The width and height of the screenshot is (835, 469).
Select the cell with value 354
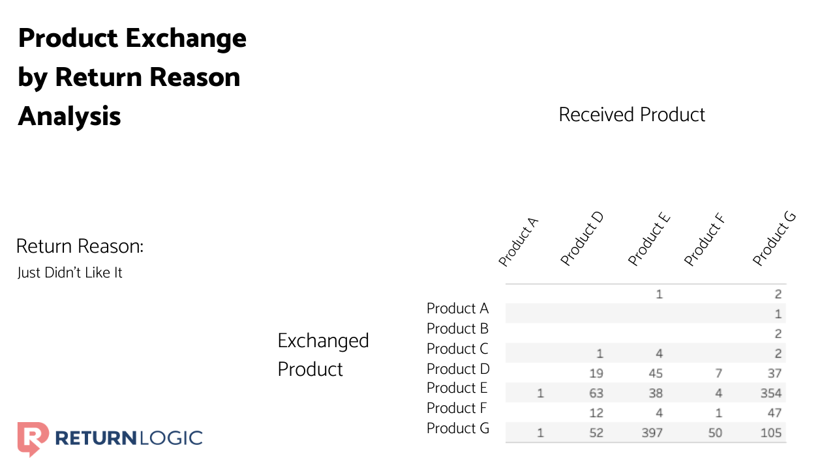[x=770, y=393]
